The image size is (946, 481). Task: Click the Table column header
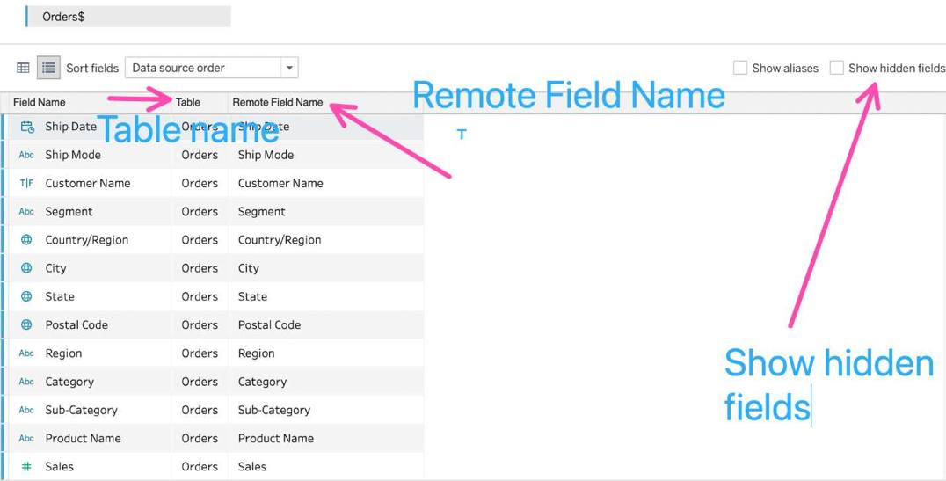coord(188,102)
